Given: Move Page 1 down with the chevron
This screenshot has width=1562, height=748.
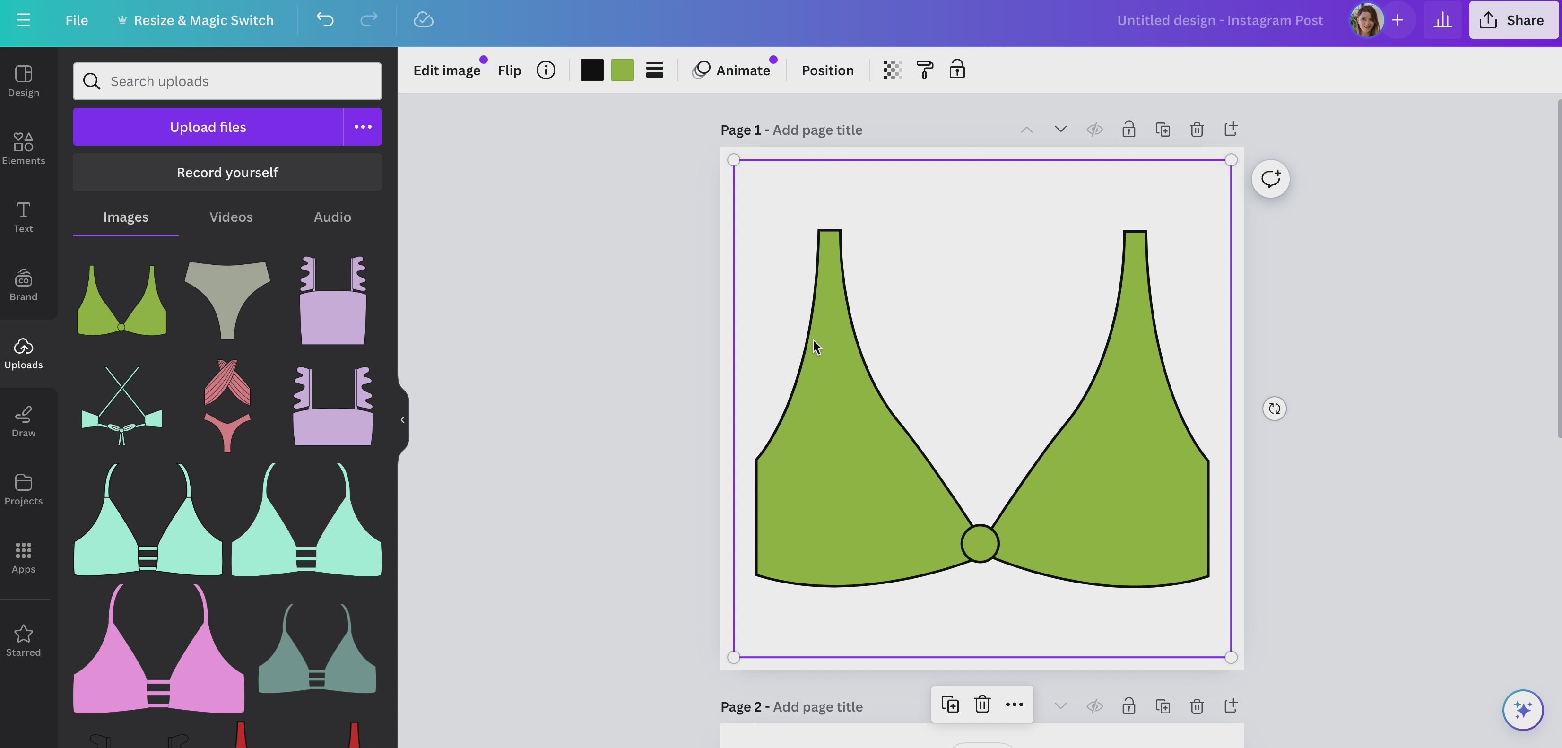Looking at the screenshot, I should (1060, 130).
